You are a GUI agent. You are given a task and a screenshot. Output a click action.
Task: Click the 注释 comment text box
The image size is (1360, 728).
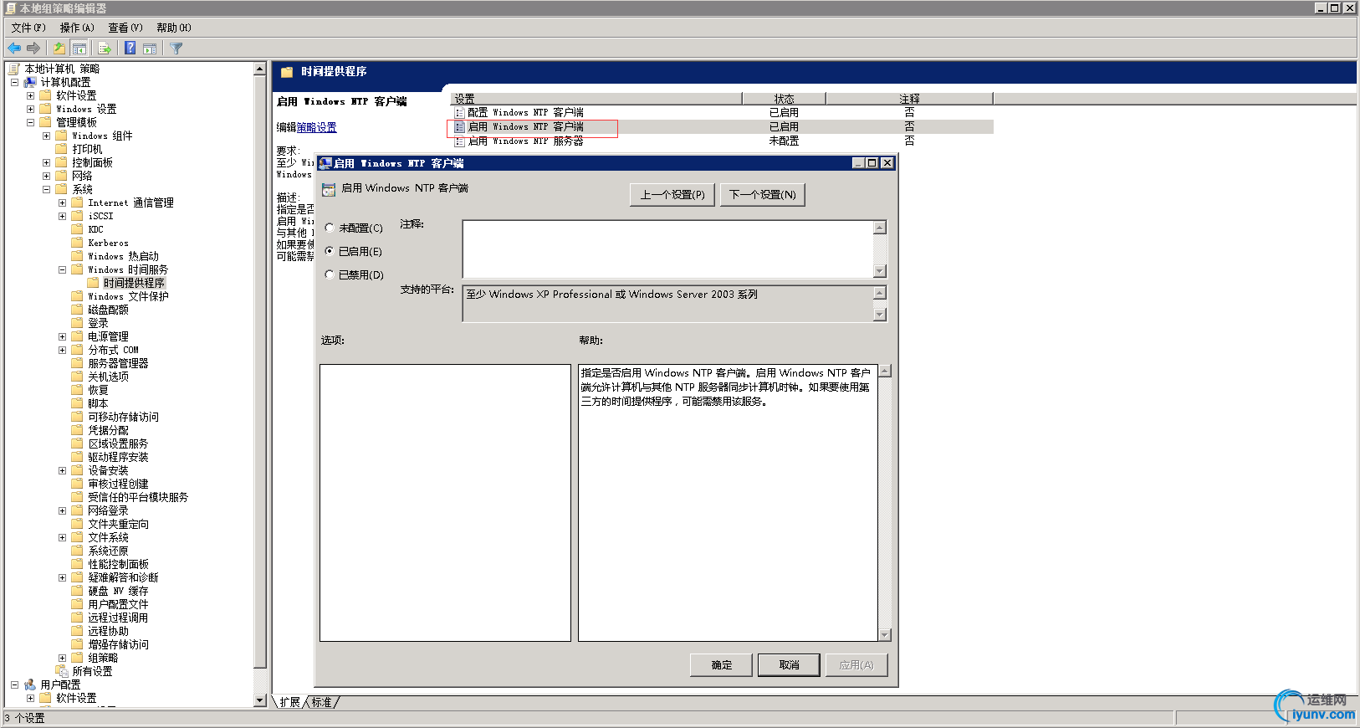pos(667,249)
